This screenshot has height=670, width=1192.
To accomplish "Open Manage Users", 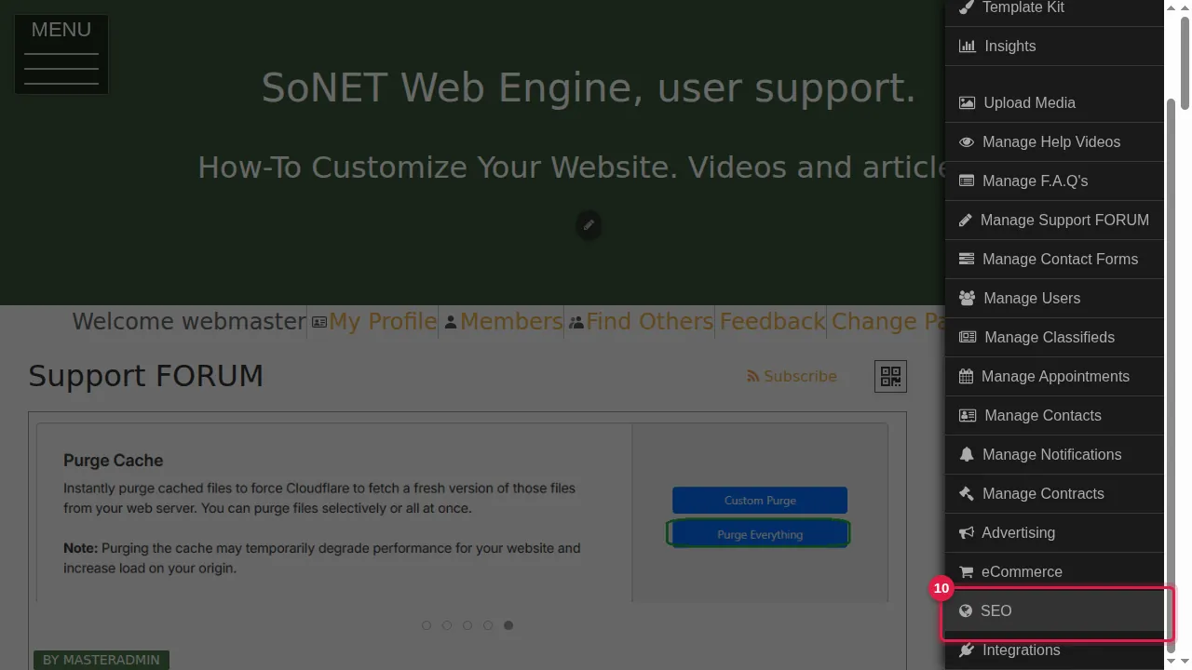I will pos(1054,299).
